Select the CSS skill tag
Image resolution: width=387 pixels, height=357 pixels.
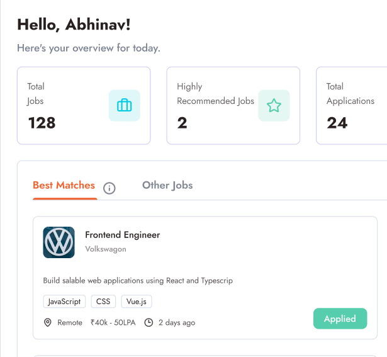(103, 302)
